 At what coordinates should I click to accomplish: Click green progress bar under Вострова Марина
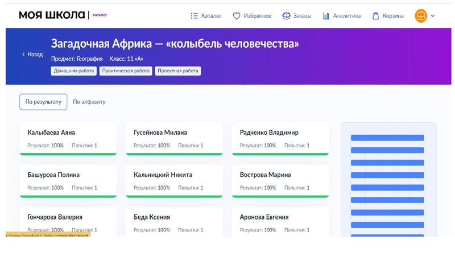[x=280, y=196]
